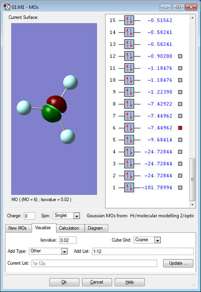Click the MO = 6 isovalue caption
The image size is (201, 292).
click(x=41, y=200)
